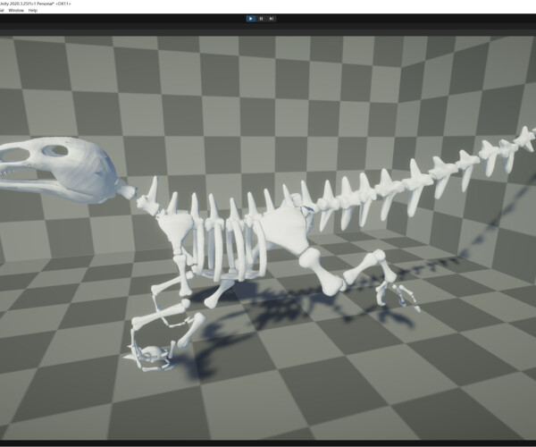
Task: Click the Play button in Unity toolbar
Action: [x=251, y=19]
